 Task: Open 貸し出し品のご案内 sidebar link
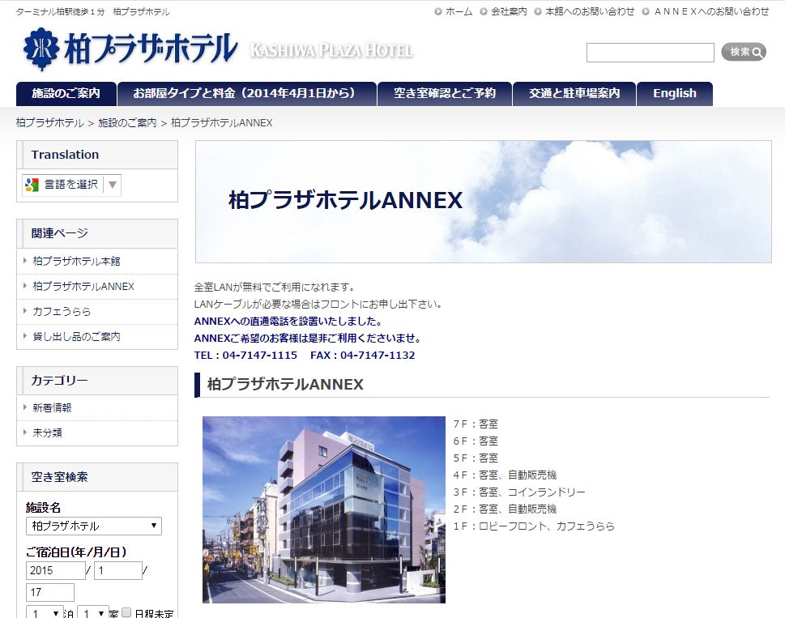pos(76,336)
